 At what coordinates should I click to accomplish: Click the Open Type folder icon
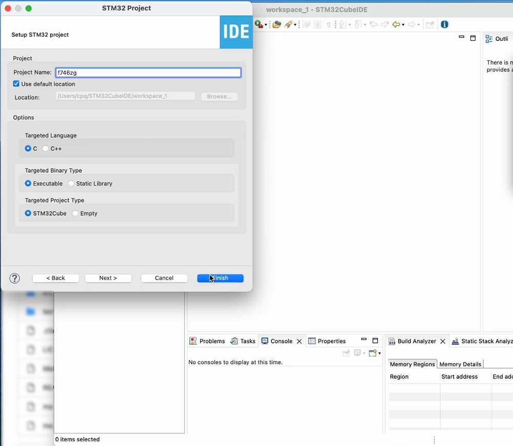[x=277, y=25]
